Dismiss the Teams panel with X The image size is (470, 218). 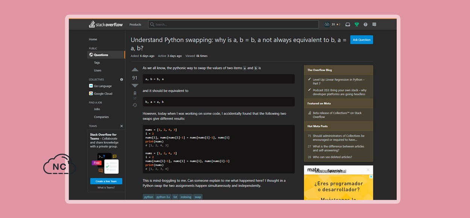pos(121,126)
